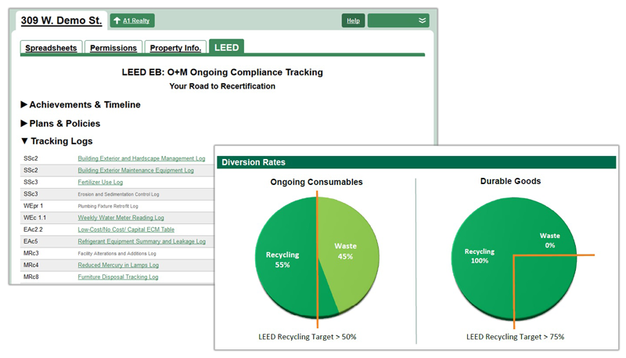Screen dimensions: 626x358
Task: Open the Weekly Water Meter Reading Log
Action: [121, 218]
